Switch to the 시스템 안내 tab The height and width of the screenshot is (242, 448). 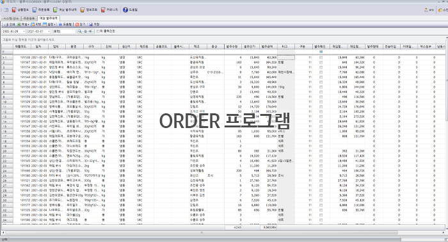[x=11, y=19]
